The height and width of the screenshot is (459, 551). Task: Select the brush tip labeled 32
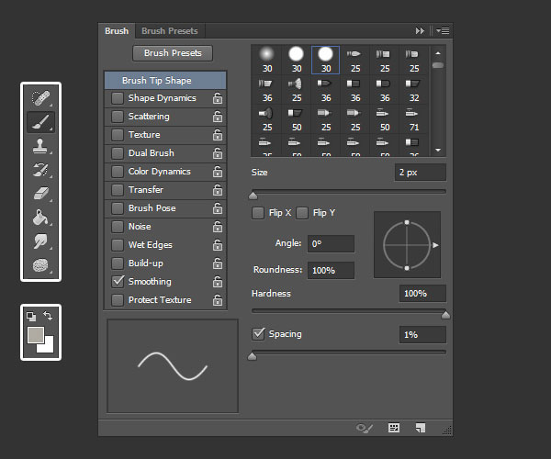pyautogui.click(x=414, y=90)
